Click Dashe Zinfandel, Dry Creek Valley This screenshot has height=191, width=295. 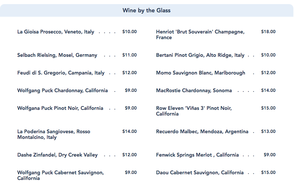point(57,155)
